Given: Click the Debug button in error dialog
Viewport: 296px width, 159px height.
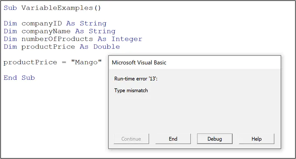Looking at the screenshot, I should coord(215,139).
